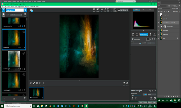The width and height of the screenshot is (181, 108).
Task: Click the search magnifier button
Action: (x=25, y=10)
